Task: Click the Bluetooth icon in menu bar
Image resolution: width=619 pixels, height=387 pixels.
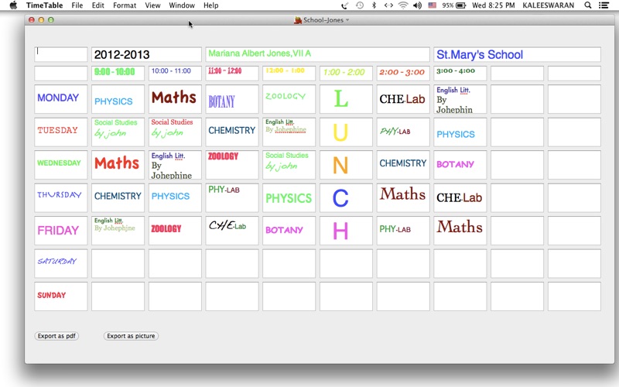Action: pos(374,5)
